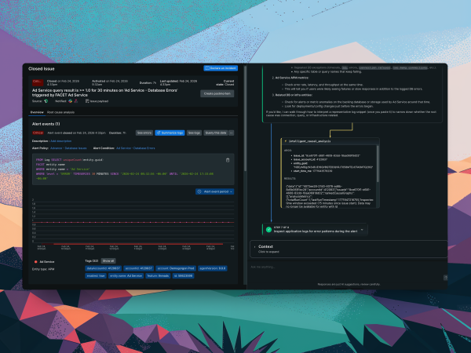Click the See logs button

point(194,133)
